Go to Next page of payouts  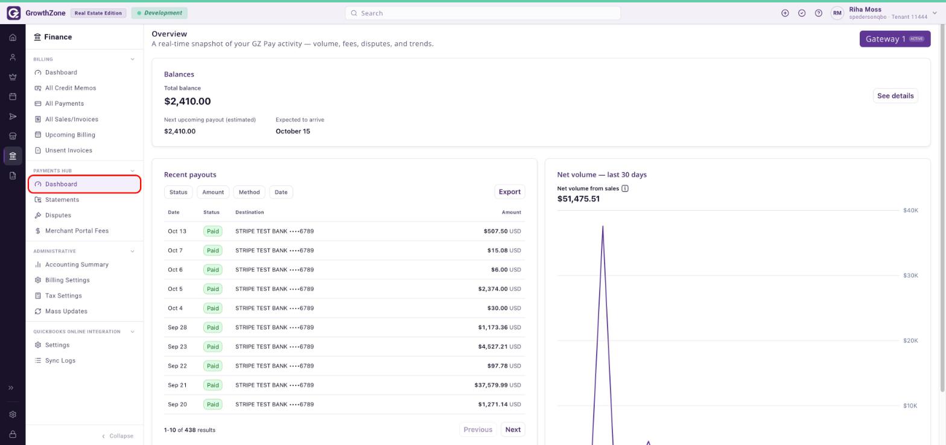pyautogui.click(x=513, y=430)
